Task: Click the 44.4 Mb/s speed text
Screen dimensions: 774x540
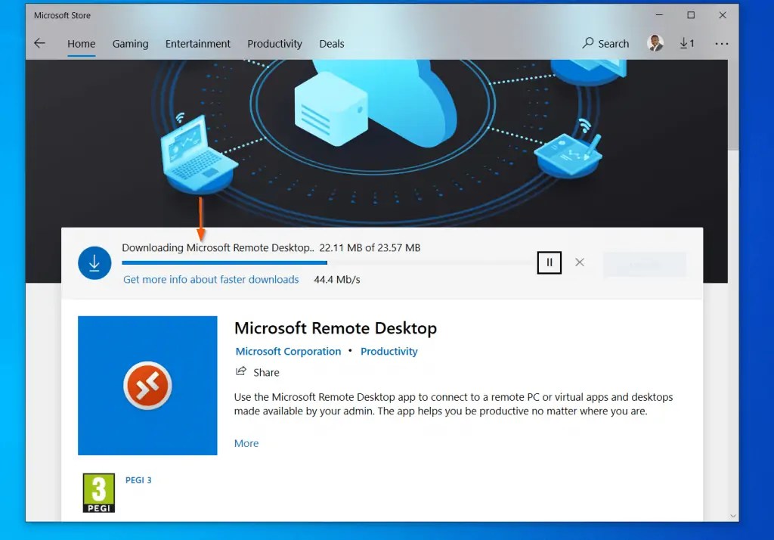Action: coord(337,280)
